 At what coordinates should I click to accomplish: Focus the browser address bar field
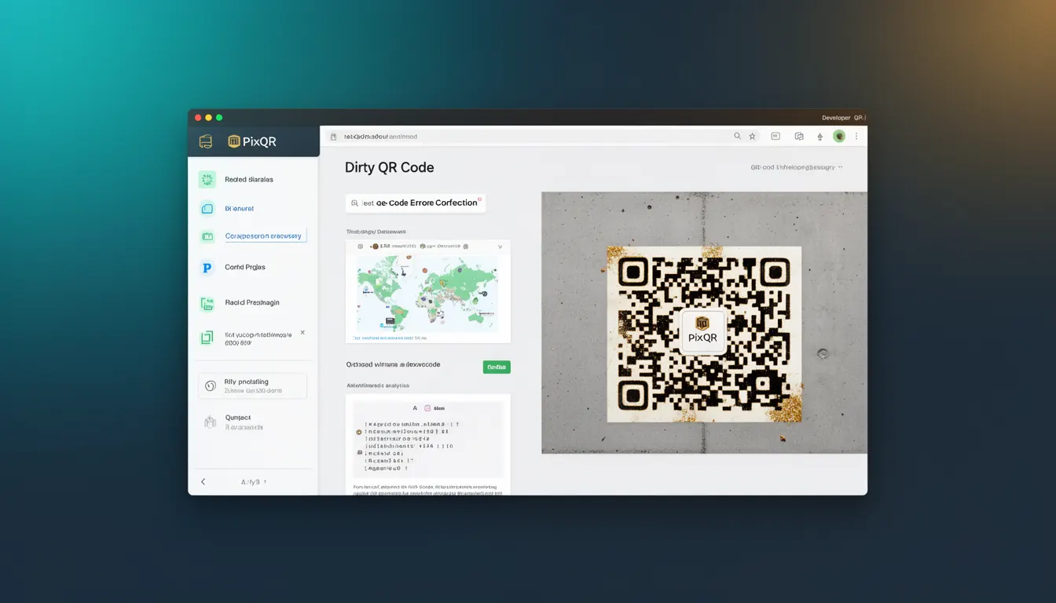(542, 137)
